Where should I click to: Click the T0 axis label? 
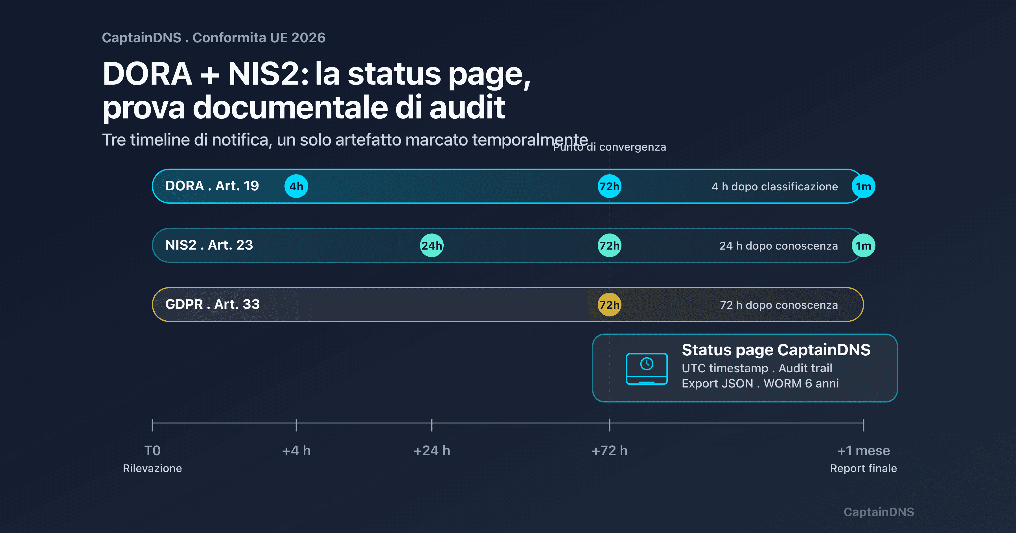pyautogui.click(x=152, y=451)
